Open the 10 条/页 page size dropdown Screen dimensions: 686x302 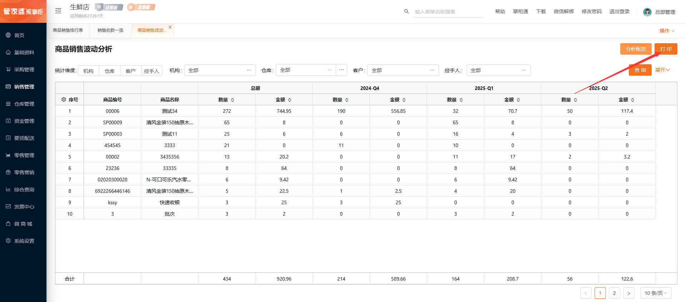(656, 293)
